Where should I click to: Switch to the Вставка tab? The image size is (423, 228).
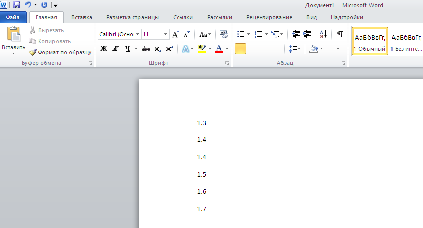click(81, 17)
